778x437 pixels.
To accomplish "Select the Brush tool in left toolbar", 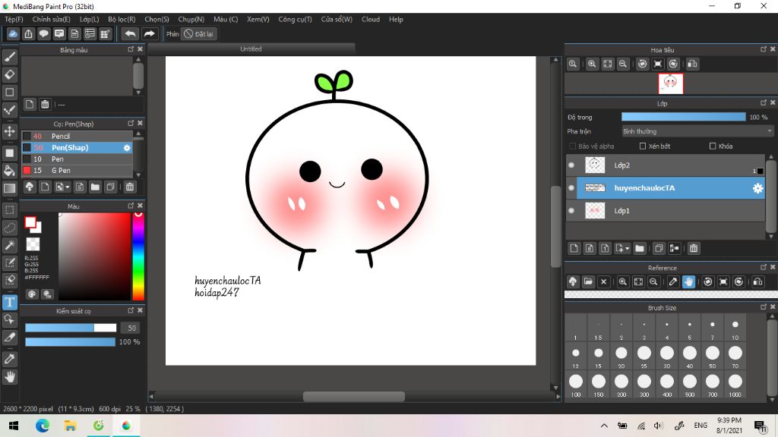I will (x=9, y=57).
